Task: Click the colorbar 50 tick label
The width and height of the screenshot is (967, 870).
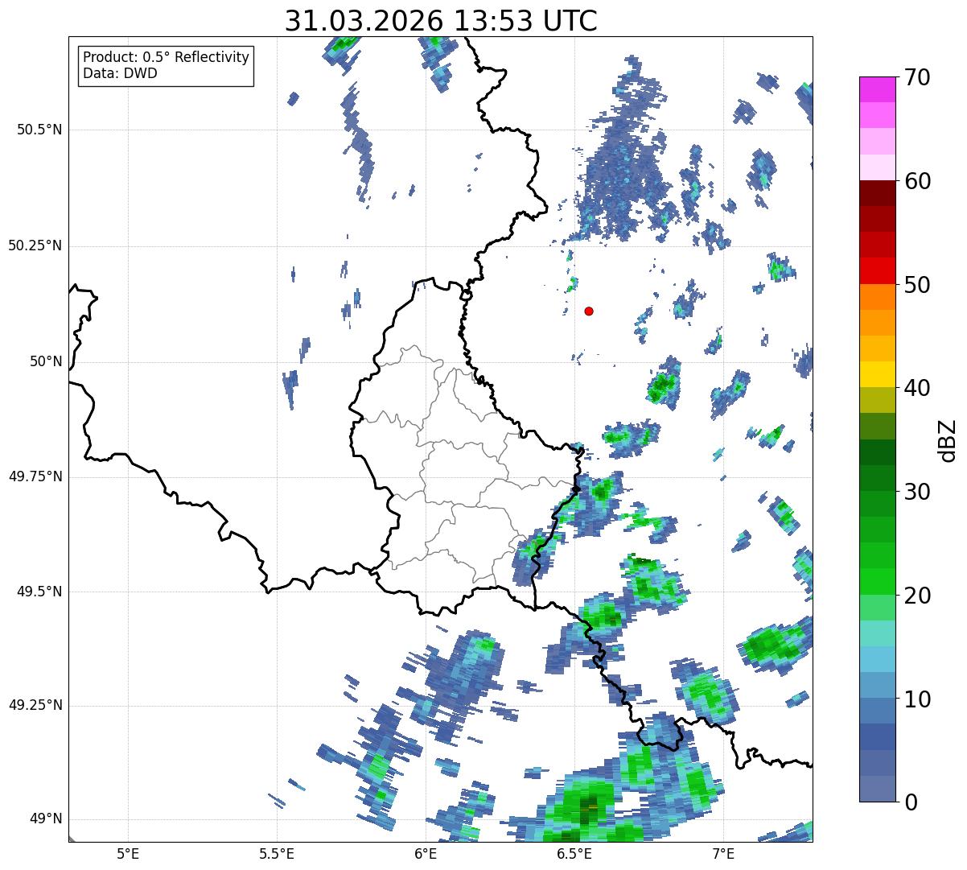Action: click(x=917, y=285)
